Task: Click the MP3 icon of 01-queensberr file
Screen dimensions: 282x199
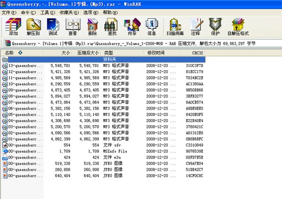Action: (5, 139)
